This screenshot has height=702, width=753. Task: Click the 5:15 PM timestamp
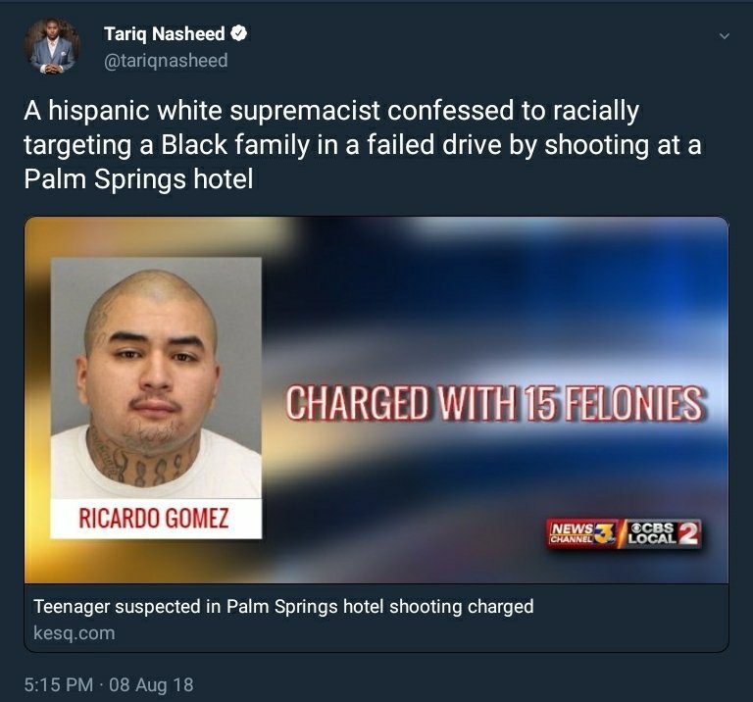click(59, 684)
